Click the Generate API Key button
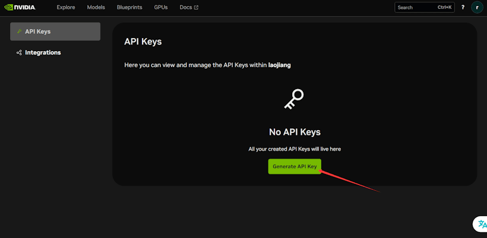This screenshot has width=487, height=238. click(295, 166)
